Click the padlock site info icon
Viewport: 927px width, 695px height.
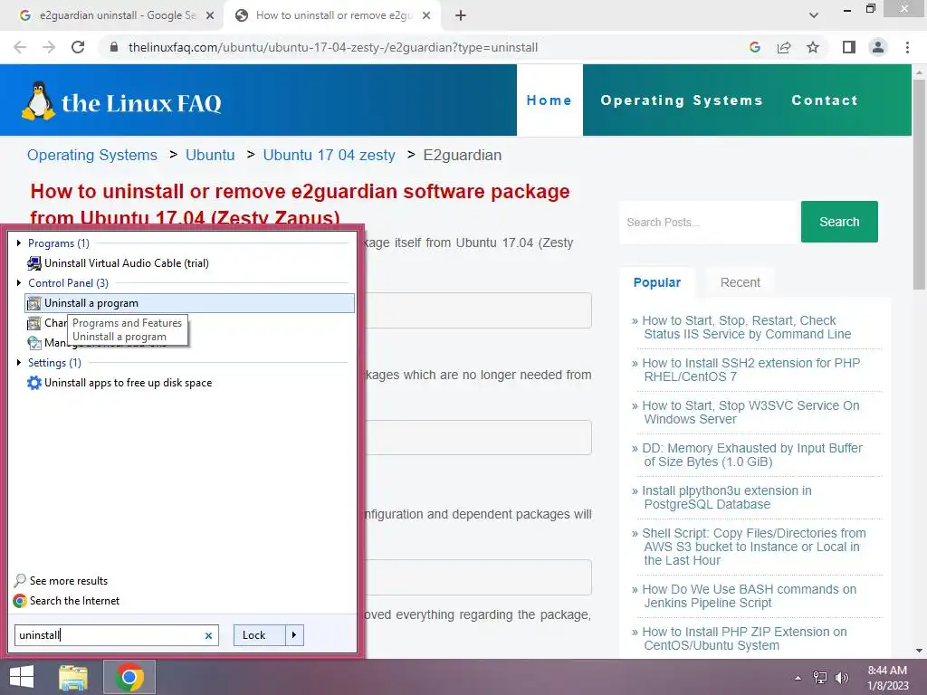coord(115,47)
